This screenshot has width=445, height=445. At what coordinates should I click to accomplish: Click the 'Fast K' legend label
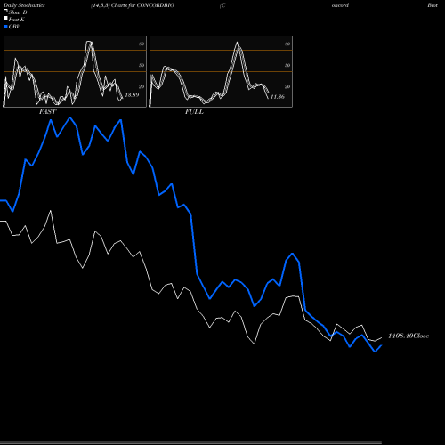pos(17,20)
